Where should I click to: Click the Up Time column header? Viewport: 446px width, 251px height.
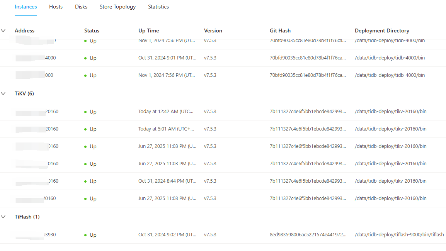(x=149, y=31)
